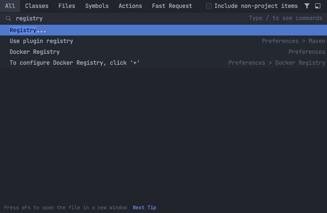Click the 'Type / to see commands' hint
Screen dimensions: 327x213
click(x=286, y=18)
